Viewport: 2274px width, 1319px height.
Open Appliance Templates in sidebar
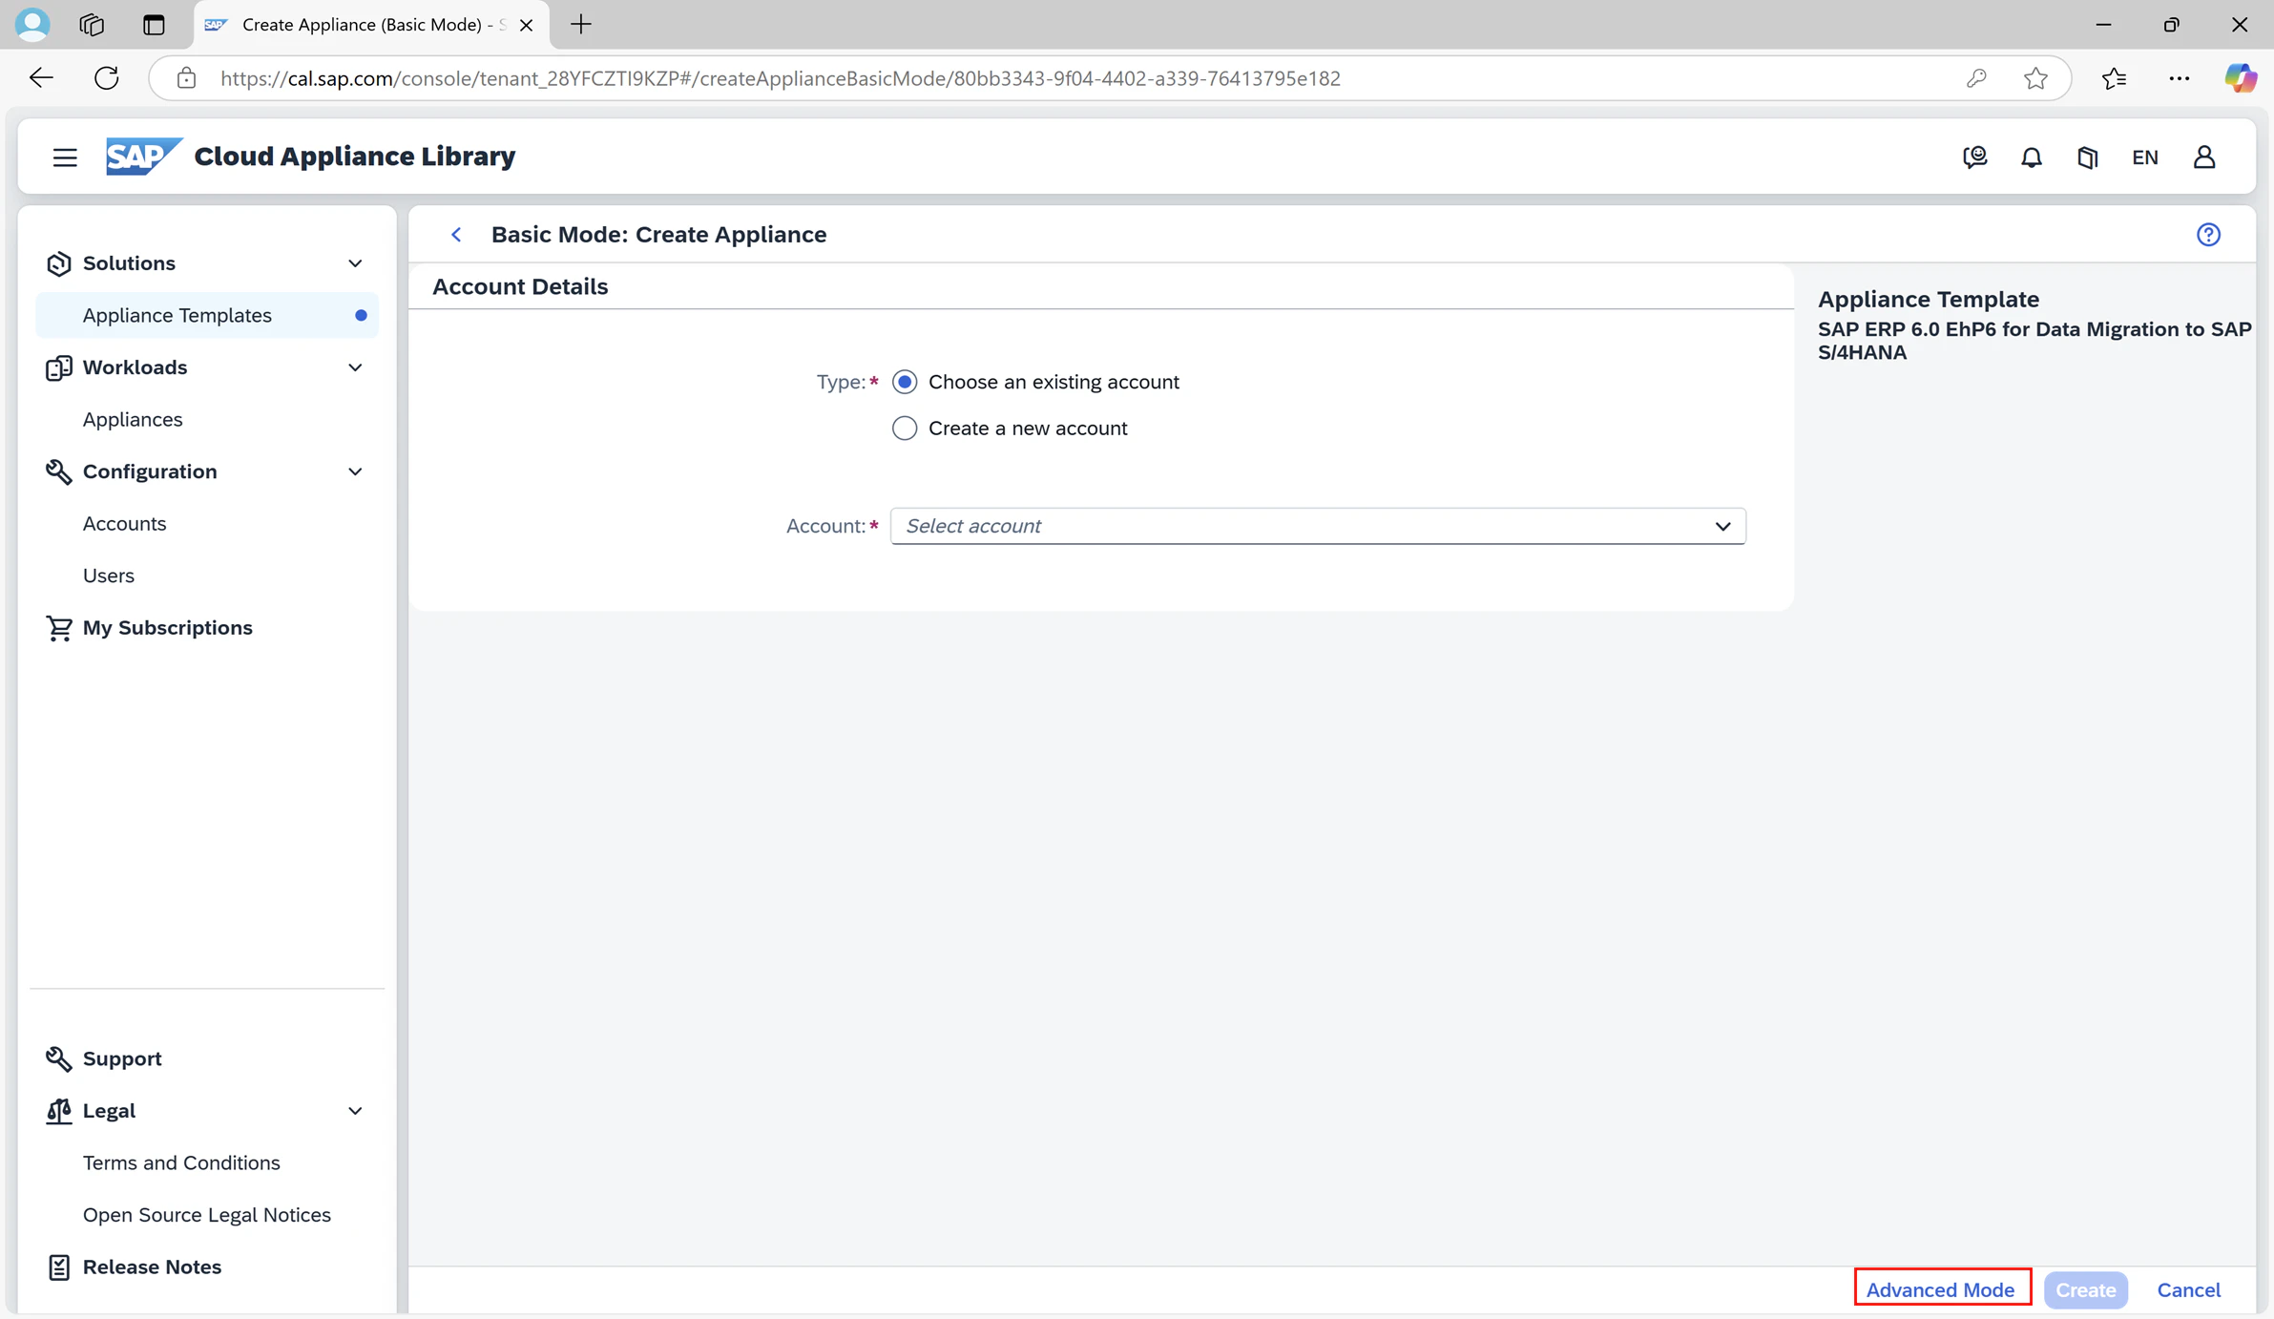tap(207, 315)
